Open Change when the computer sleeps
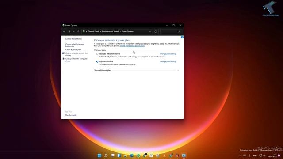This screenshot has width=283, height=159. coord(76,60)
